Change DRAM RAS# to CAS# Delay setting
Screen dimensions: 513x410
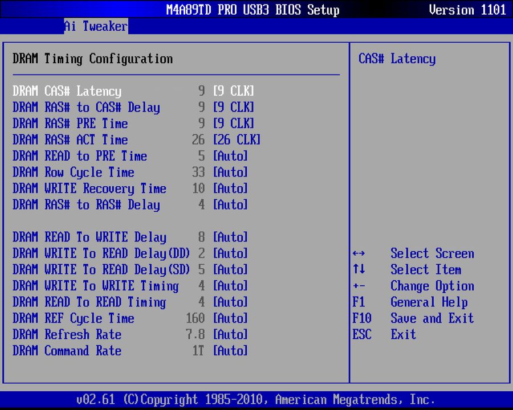[234, 107]
